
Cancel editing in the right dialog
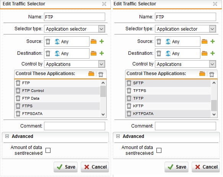tap(206, 167)
